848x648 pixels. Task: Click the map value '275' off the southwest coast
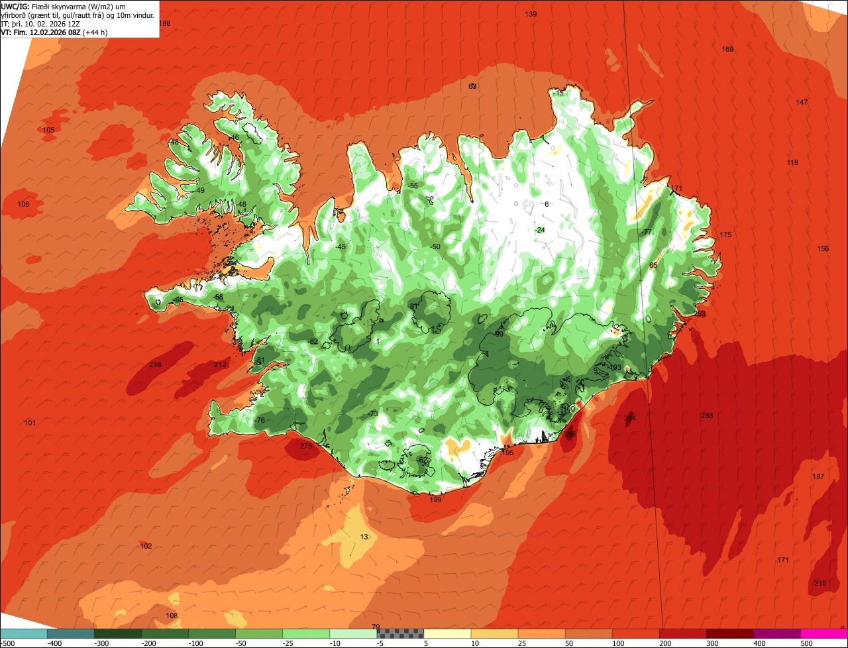pyautogui.click(x=305, y=446)
